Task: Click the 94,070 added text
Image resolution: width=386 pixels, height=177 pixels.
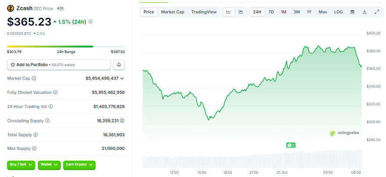Action: pyautogui.click(x=63, y=65)
